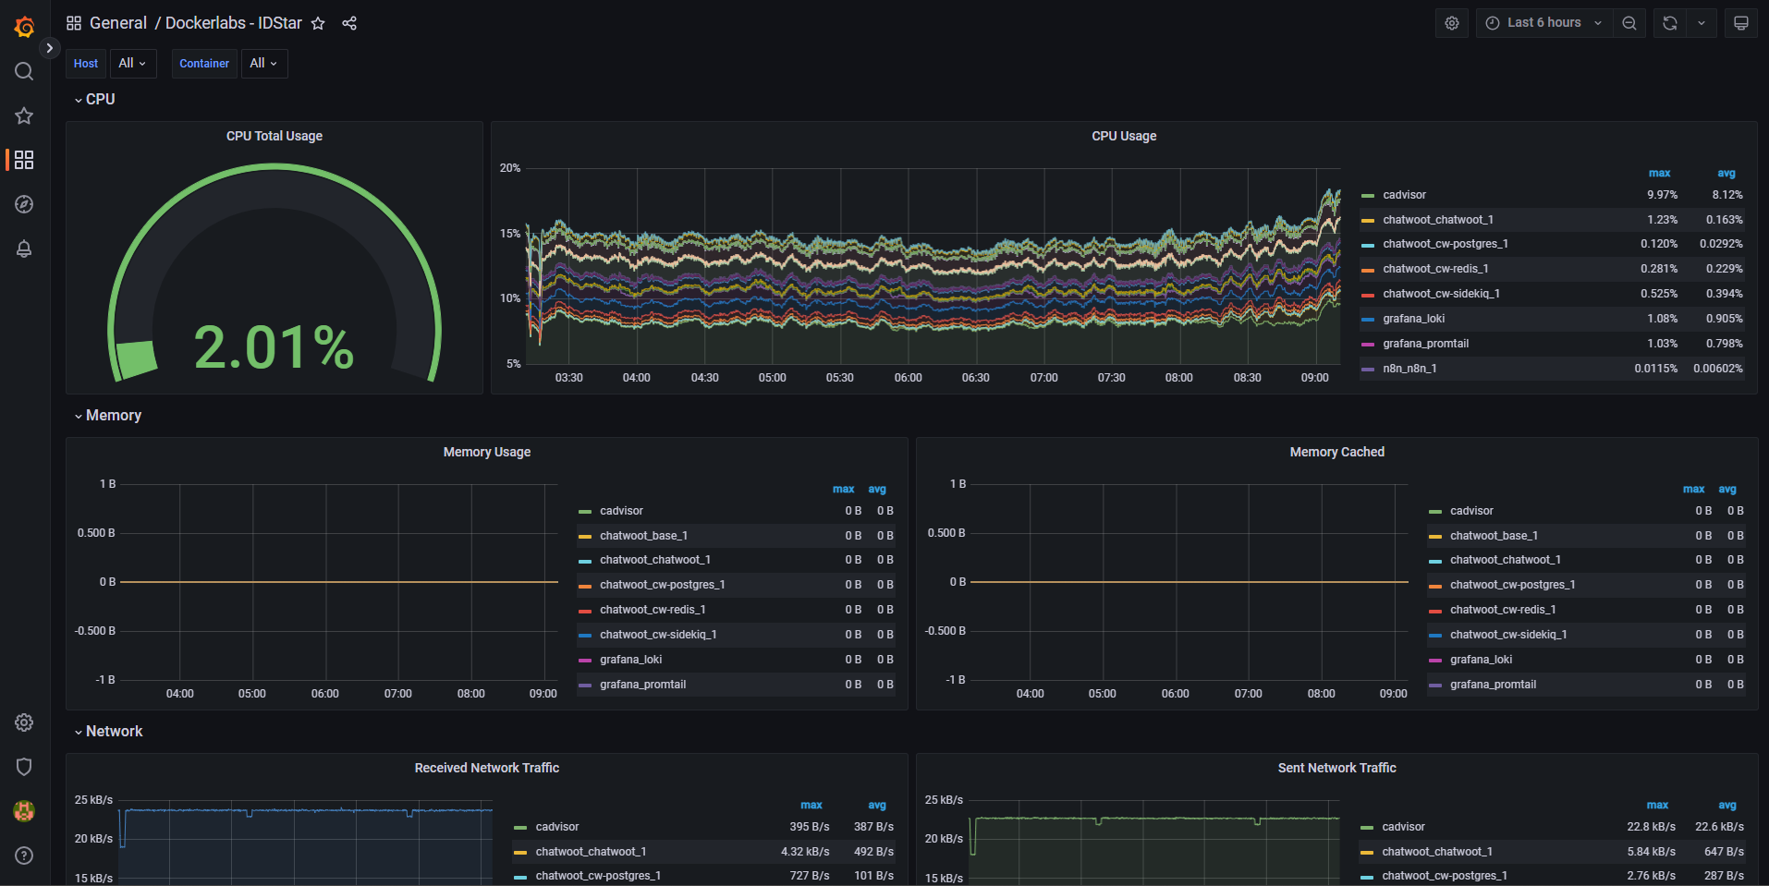This screenshot has width=1769, height=886.
Task: Share the dashboard using the share icon
Action: point(349,23)
